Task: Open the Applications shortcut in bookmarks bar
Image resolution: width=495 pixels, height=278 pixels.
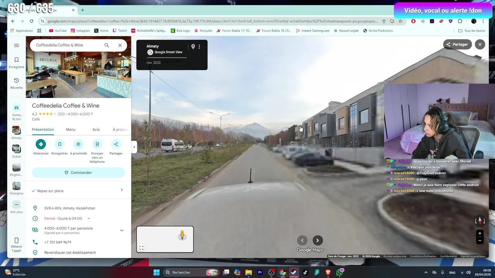Action: click(x=22, y=31)
